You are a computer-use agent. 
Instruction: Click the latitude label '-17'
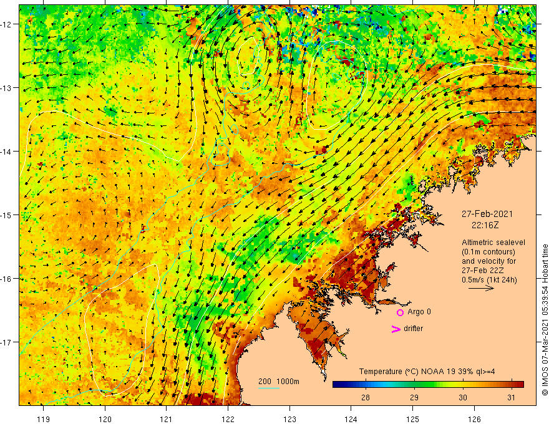(x=6, y=342)
